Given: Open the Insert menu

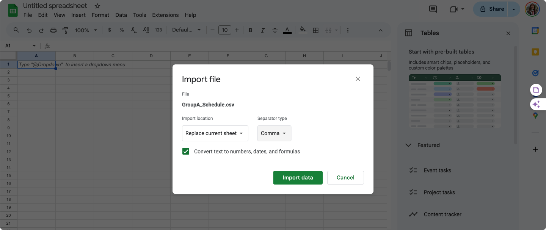Looking at the screenshot, I should click(x=78, y=15).
